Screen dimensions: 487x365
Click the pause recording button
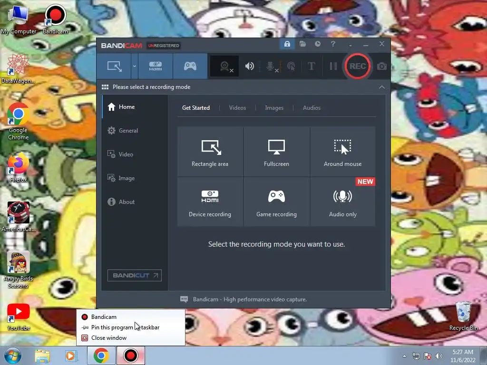pos(333,66)
